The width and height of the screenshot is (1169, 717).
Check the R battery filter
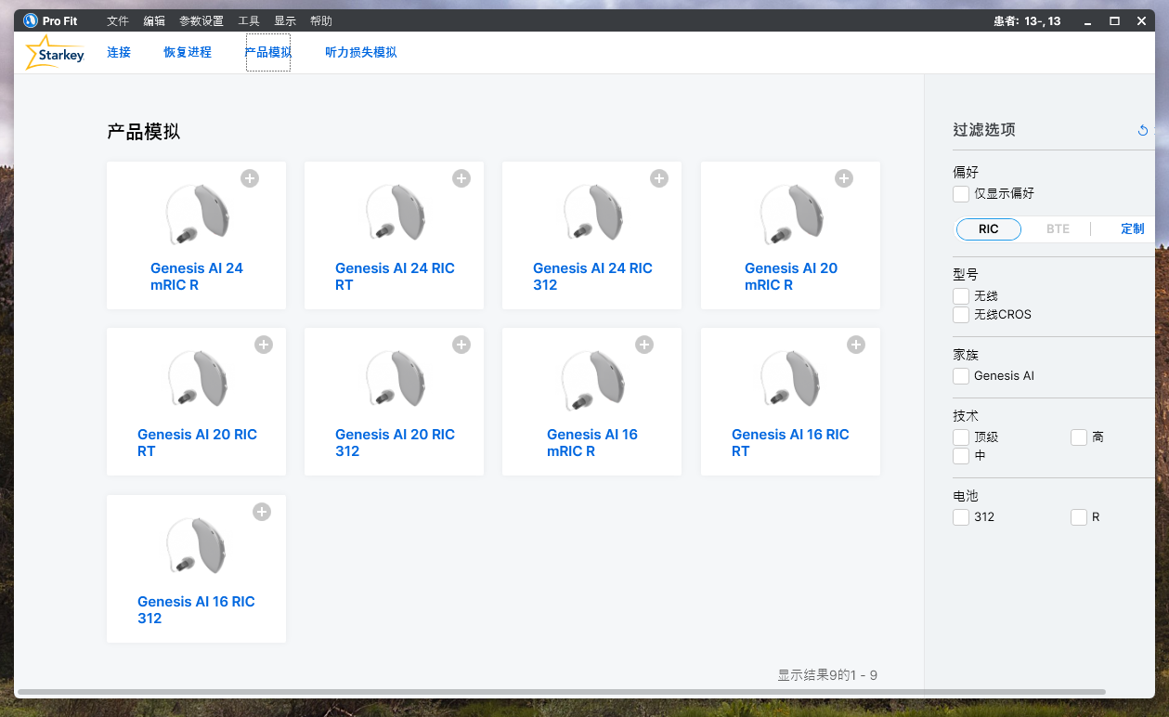click(1079, 517)
